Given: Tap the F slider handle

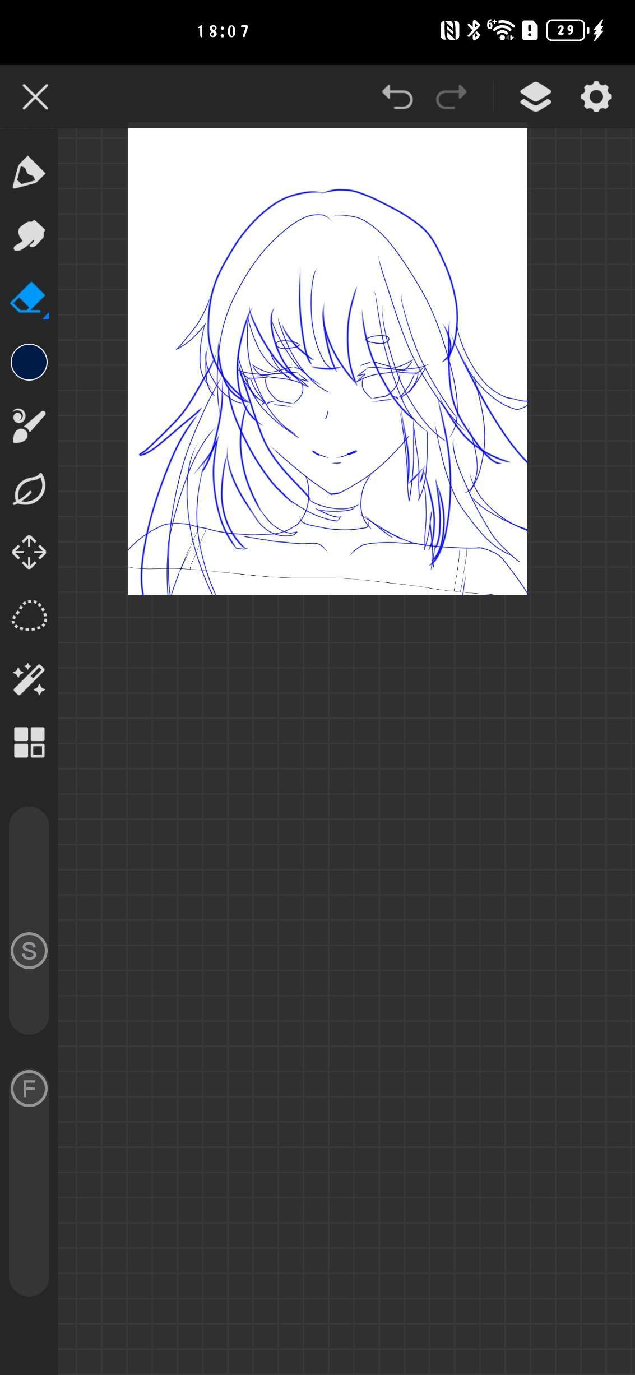Looking at the screenshot, I should pyautogui.click(x=29, y=1088).
